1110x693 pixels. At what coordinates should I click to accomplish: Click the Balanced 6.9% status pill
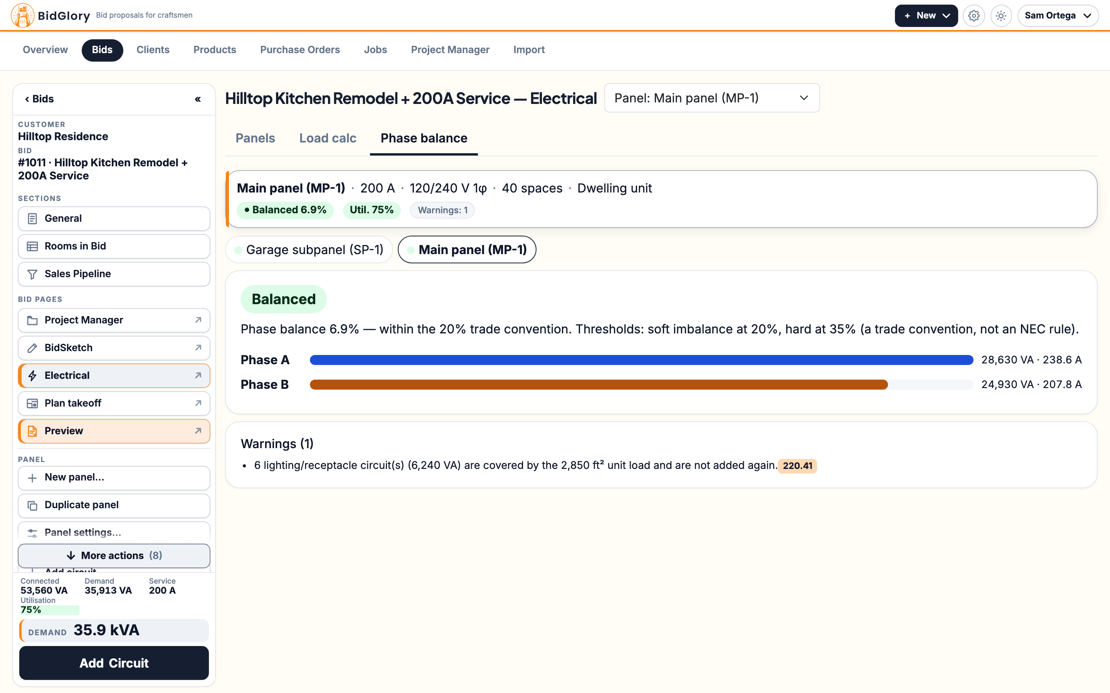285,210
